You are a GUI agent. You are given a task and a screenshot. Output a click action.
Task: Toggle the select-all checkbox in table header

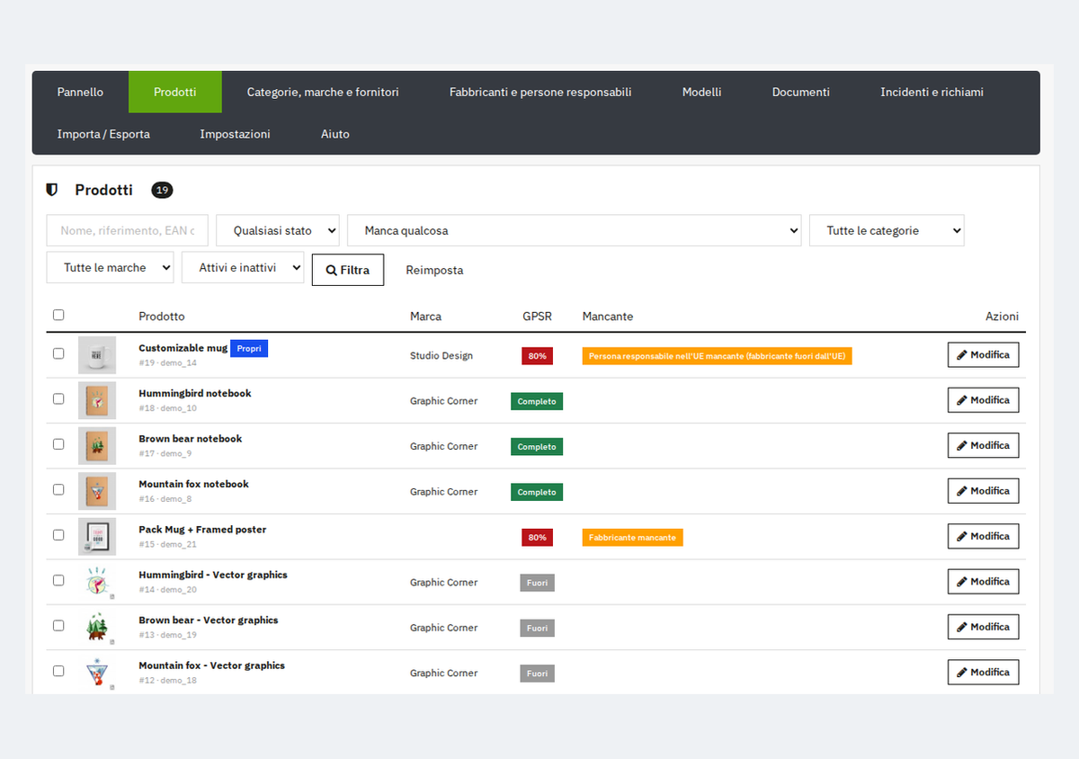point(58,315)
